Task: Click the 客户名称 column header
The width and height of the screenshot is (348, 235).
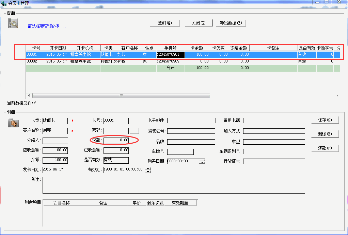Action: [x=130, y=48]
